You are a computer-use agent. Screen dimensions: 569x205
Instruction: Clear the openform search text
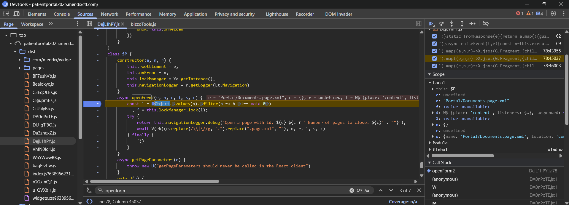tap(352, 190)
